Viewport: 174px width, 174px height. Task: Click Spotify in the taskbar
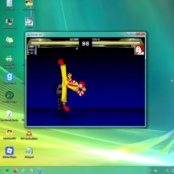click(7, 171)
